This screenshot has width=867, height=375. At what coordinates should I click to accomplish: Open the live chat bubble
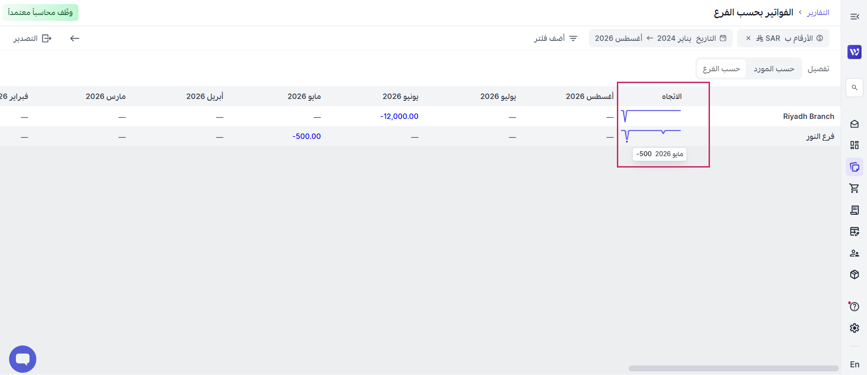pos(23,359)
